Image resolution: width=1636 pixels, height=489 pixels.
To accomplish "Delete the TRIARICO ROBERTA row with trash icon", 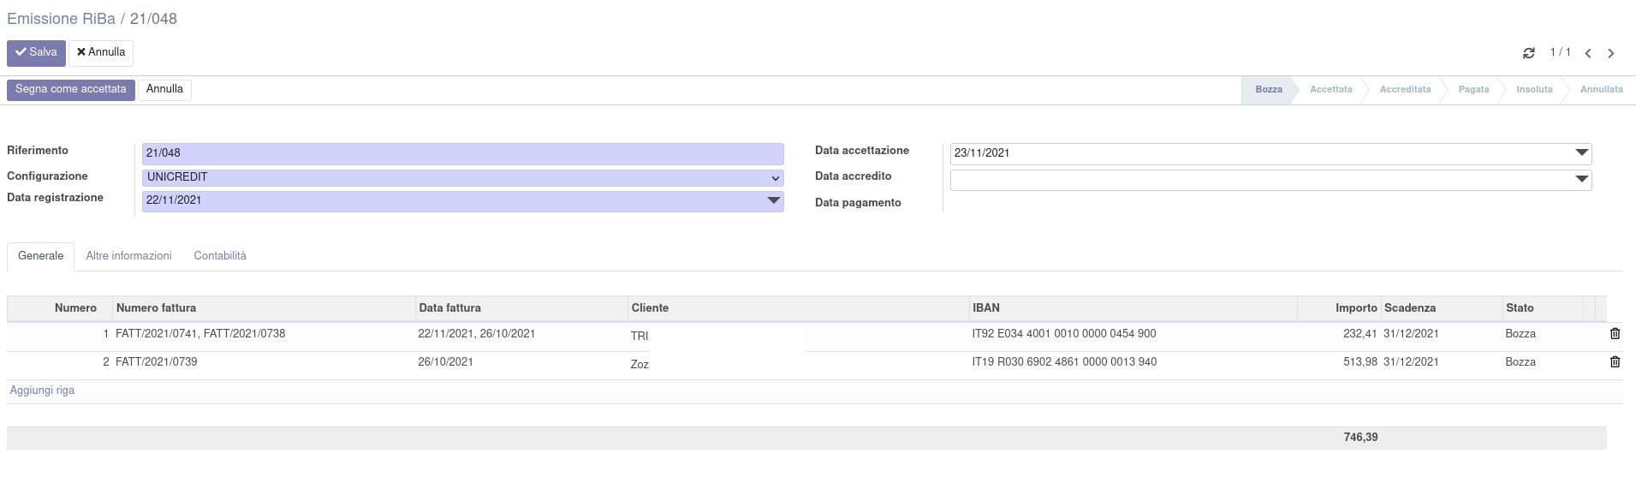I will [1615, 334].
